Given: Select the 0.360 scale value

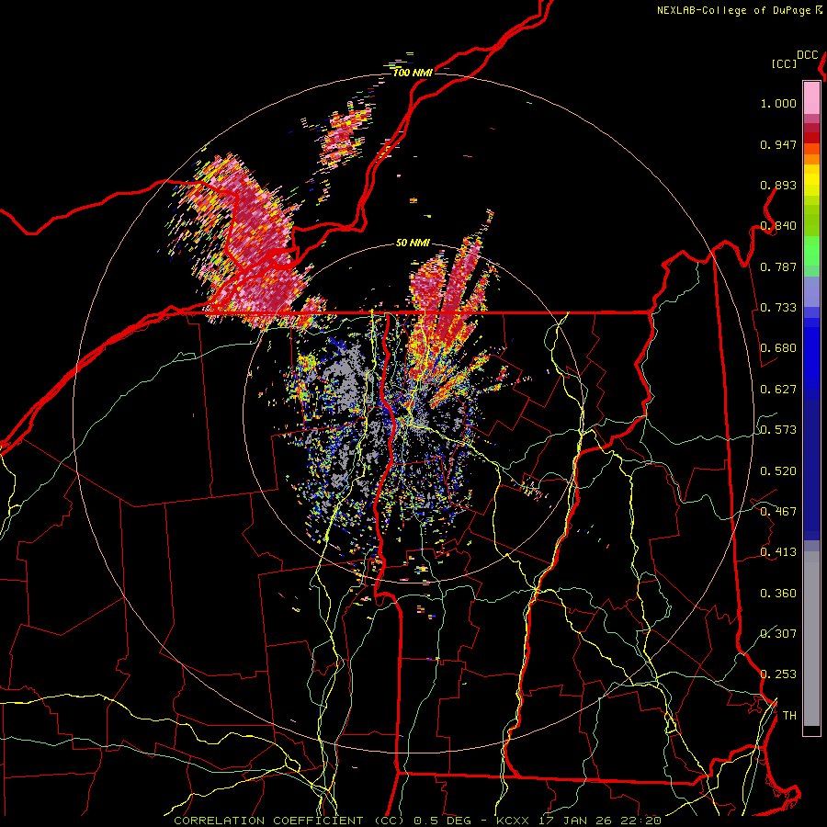Looking at the screenshot, I should click(778, 594).
